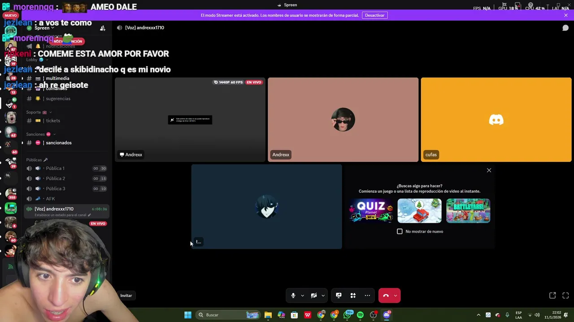Dismiss the Streamer mode banner
574x322 pixels.
click(566, 15)
